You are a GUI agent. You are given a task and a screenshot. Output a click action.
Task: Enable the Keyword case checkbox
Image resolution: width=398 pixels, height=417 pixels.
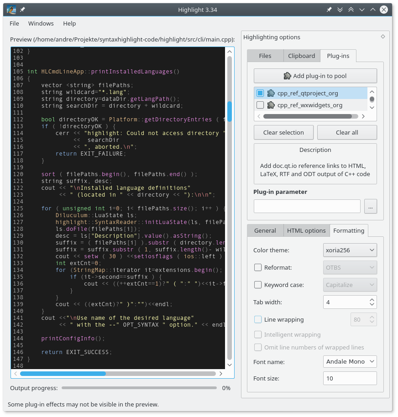[x=258, y=285]
